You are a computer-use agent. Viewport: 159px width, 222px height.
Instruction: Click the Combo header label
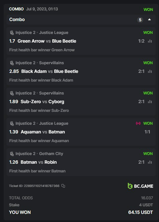click(x=17, y=20)
